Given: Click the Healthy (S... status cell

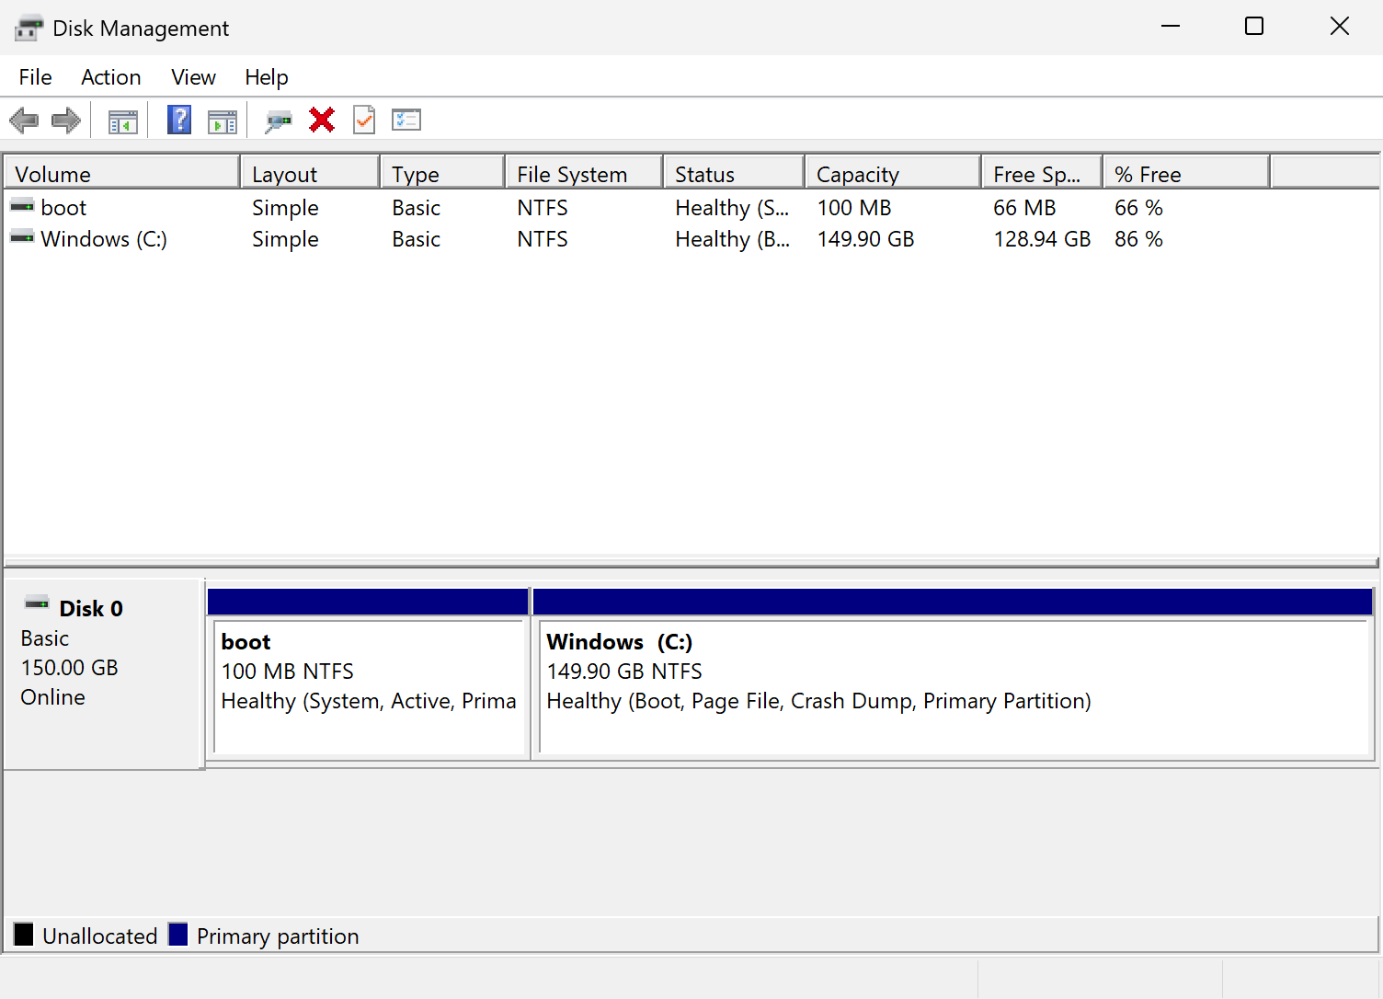Looking at the screenshot, I should point(732,208).
